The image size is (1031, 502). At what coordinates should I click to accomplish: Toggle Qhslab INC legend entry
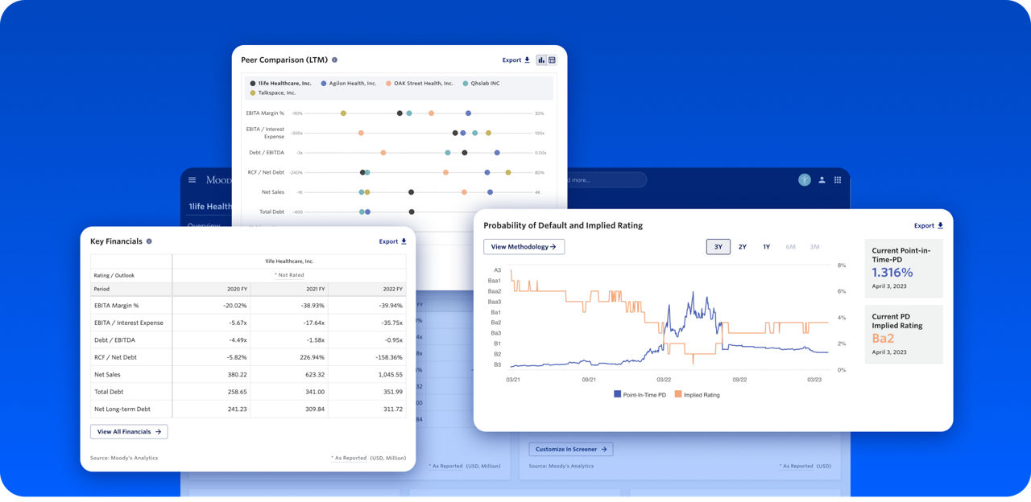[481, 84]
